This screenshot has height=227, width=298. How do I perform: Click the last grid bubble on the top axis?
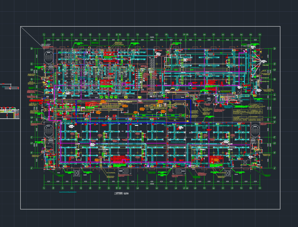pos(260,35)
